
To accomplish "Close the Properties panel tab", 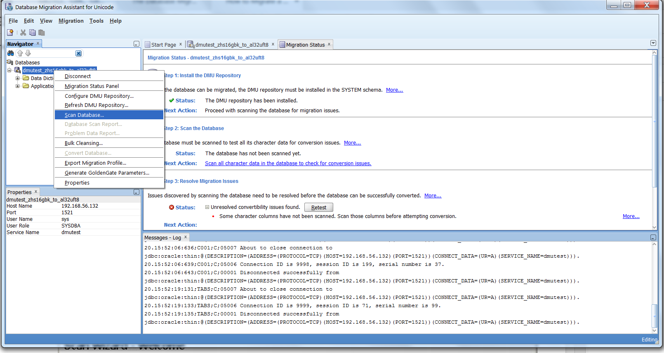I will pos(36,192).
